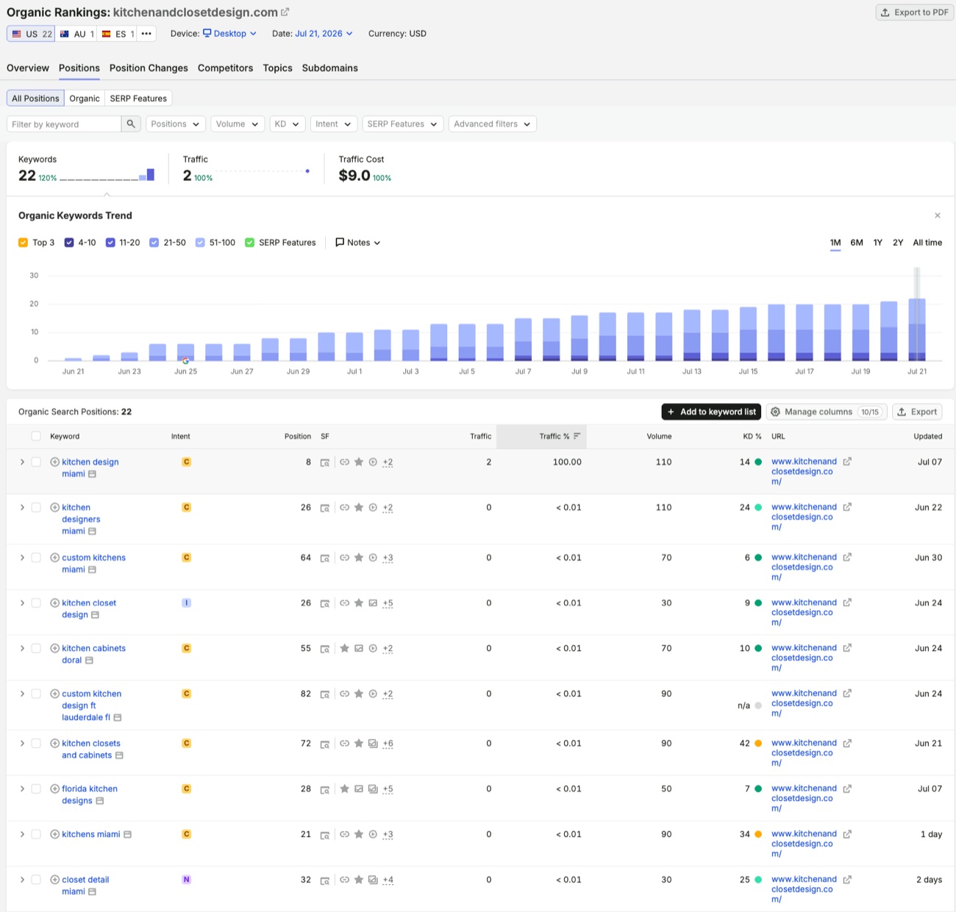Show +6 more SERP features for kitchen closets and cabinets

[x=388, y=744]
